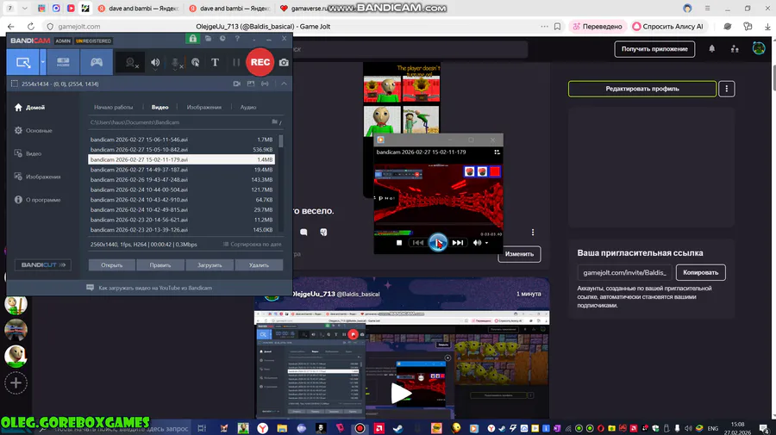Select file bandicam 2026-02-24 10-44-00-504.avi
Screen dimensions: 776x435
point(181,190)
